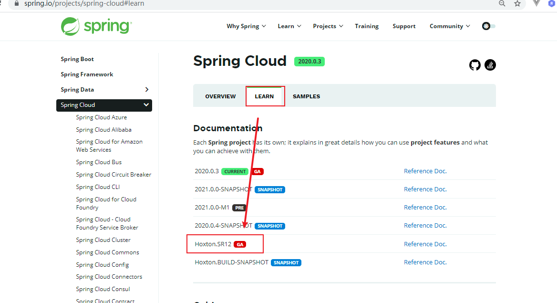
Task: Switch to the OVERVIEW tab
Action: coord(220,96)
